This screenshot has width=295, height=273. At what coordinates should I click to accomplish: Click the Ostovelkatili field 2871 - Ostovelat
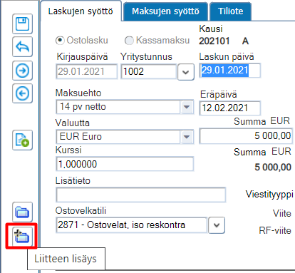click(131, 225)
